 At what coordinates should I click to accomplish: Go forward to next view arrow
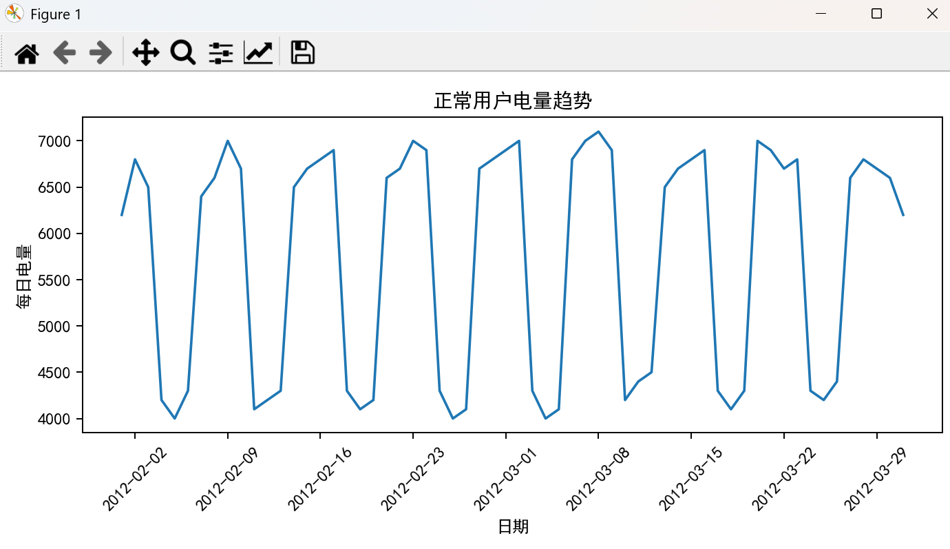click(101, 52)
